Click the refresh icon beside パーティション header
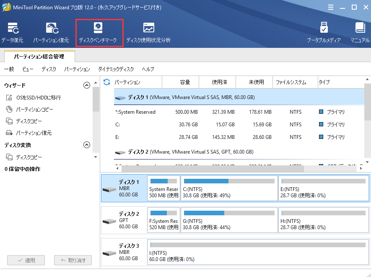 (x=106, y=82)
